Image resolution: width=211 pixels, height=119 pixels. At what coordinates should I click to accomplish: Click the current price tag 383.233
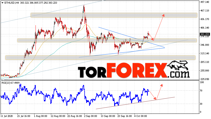pos(204,34)
